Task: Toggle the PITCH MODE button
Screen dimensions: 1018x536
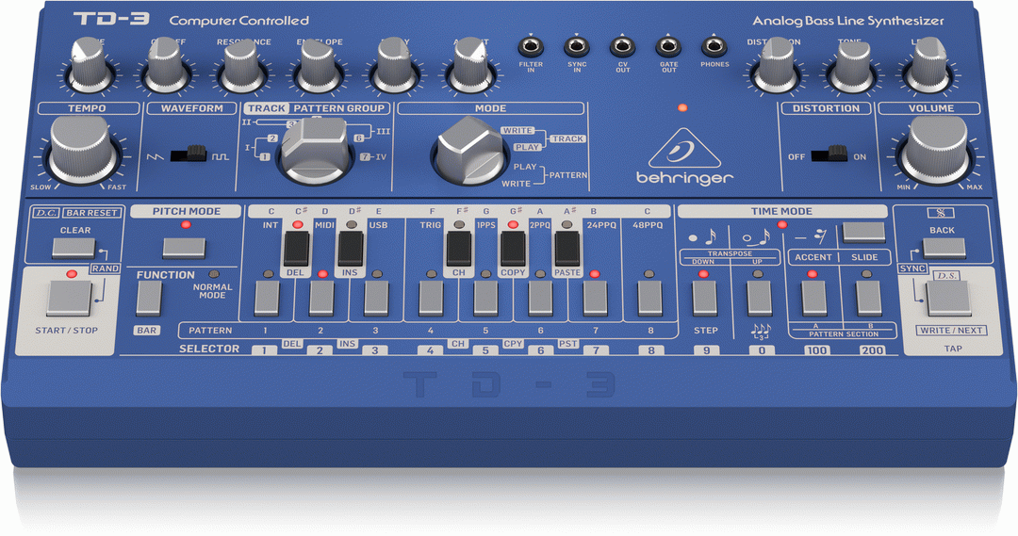Action: [184, 248]
